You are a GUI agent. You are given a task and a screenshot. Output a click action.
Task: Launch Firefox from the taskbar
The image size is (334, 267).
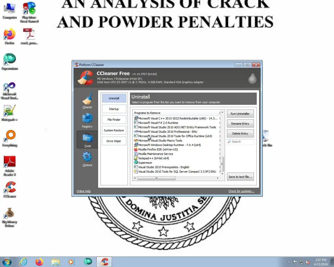39,262
